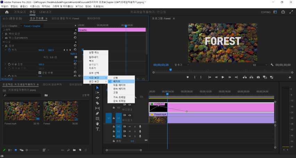This screenshot has width=296, height=158.
Task: Open Forest • Graphic clip dropdown
Action: pos(21,26)
